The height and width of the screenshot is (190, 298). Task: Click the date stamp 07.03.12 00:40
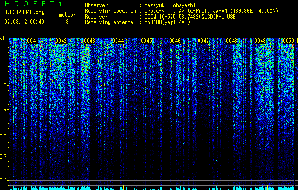click(x=24, y=22)
